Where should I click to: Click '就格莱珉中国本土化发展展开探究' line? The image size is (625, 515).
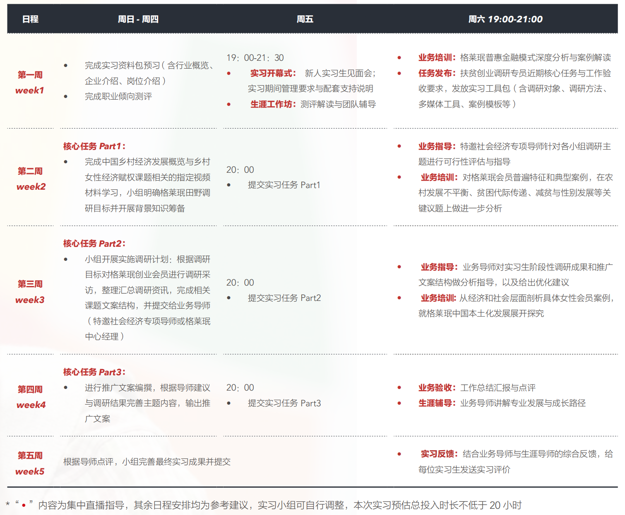tap(481, 313)
